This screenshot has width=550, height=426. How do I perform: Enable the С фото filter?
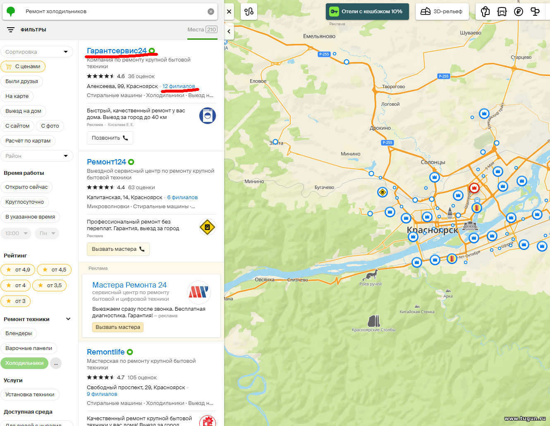[50, 126]
